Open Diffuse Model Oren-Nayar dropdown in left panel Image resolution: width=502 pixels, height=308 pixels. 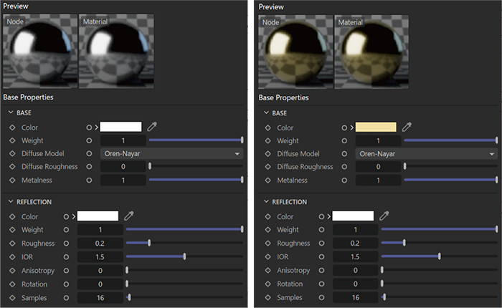point(171,153)
